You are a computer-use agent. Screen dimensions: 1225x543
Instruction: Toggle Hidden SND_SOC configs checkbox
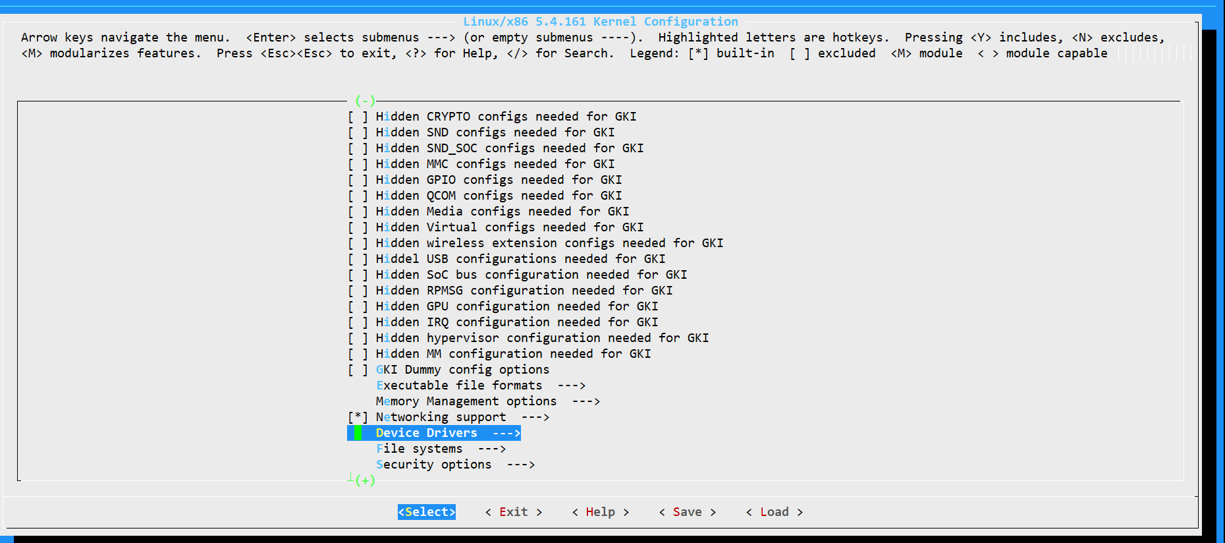pyautogui.click(x=358, y=148)
